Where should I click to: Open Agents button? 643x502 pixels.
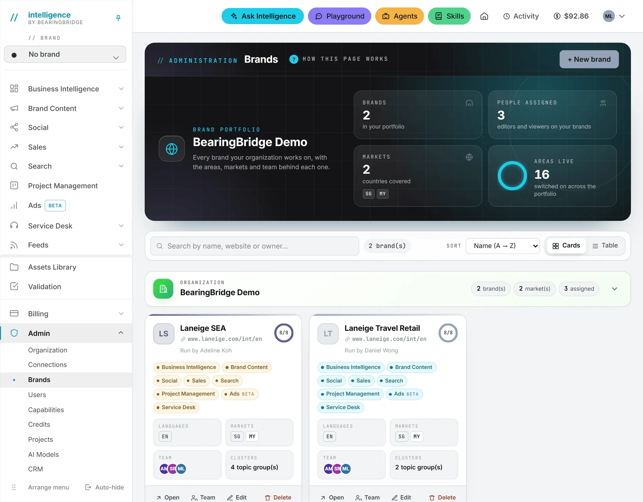coord(399,16)
